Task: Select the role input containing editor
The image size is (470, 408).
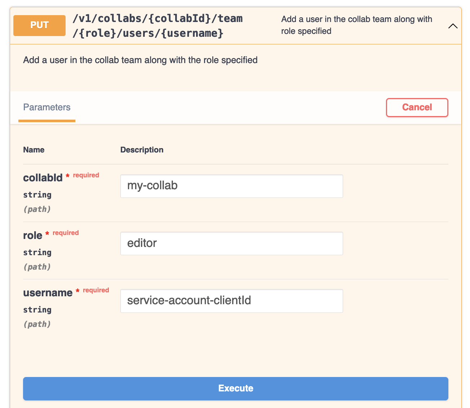Action: [x=231, y=243]
